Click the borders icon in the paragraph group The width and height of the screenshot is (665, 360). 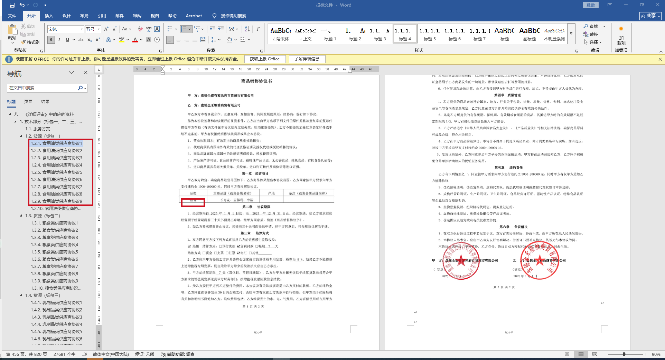(243, 40)
